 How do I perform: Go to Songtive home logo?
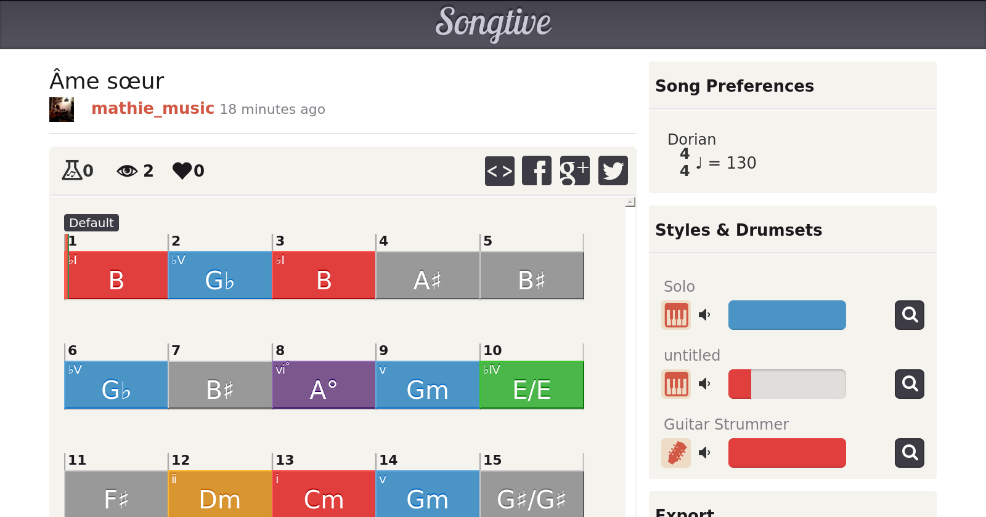[493, 23]
